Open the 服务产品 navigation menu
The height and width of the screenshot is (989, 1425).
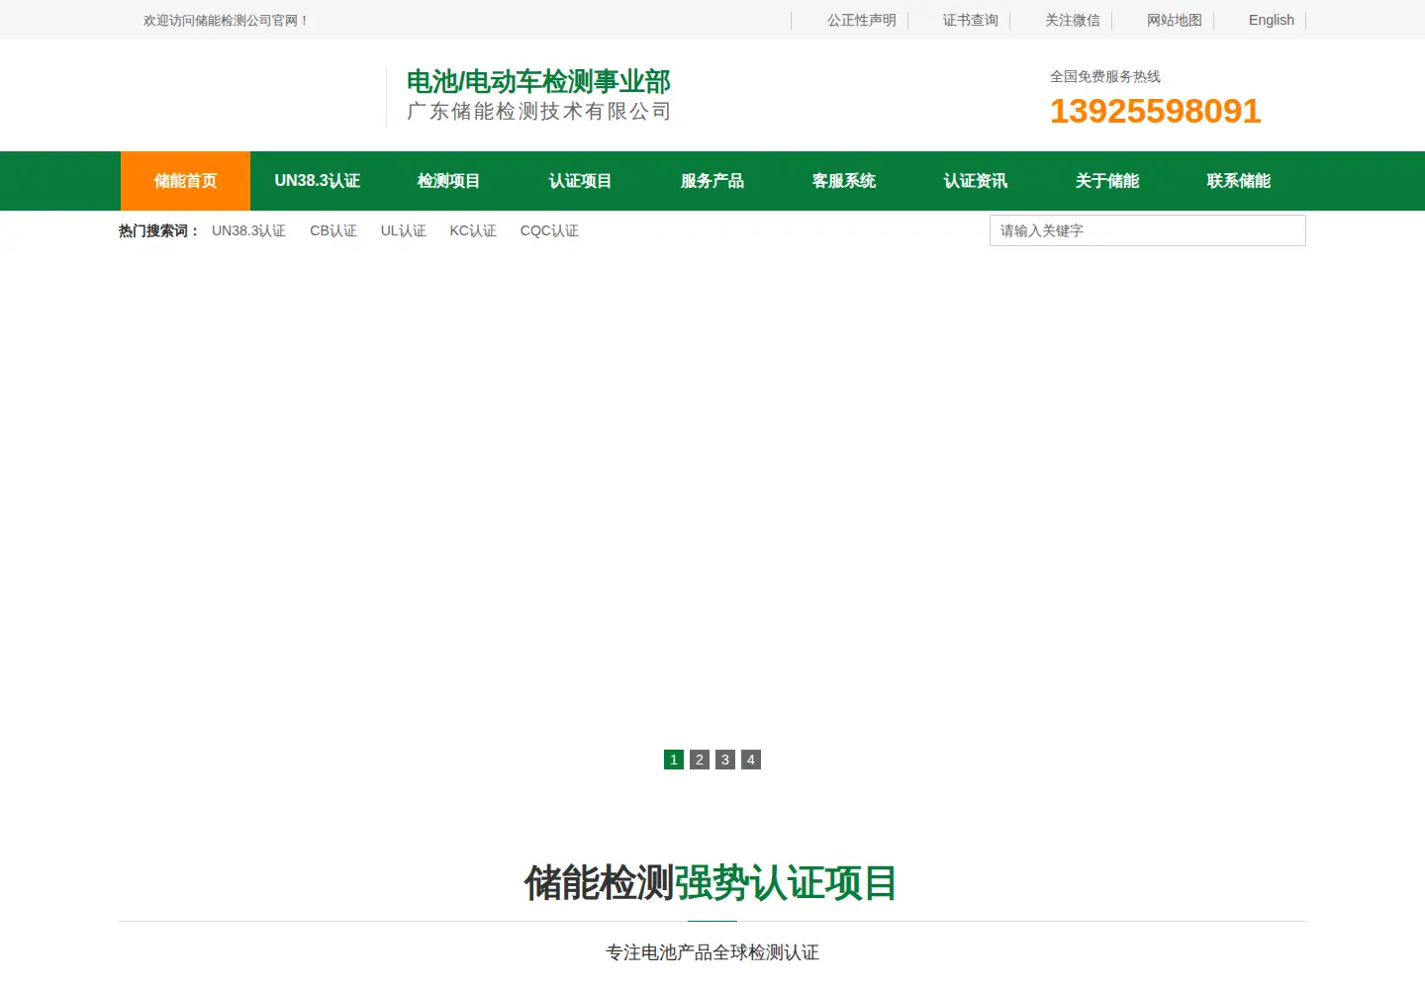(x=712, y=181)
